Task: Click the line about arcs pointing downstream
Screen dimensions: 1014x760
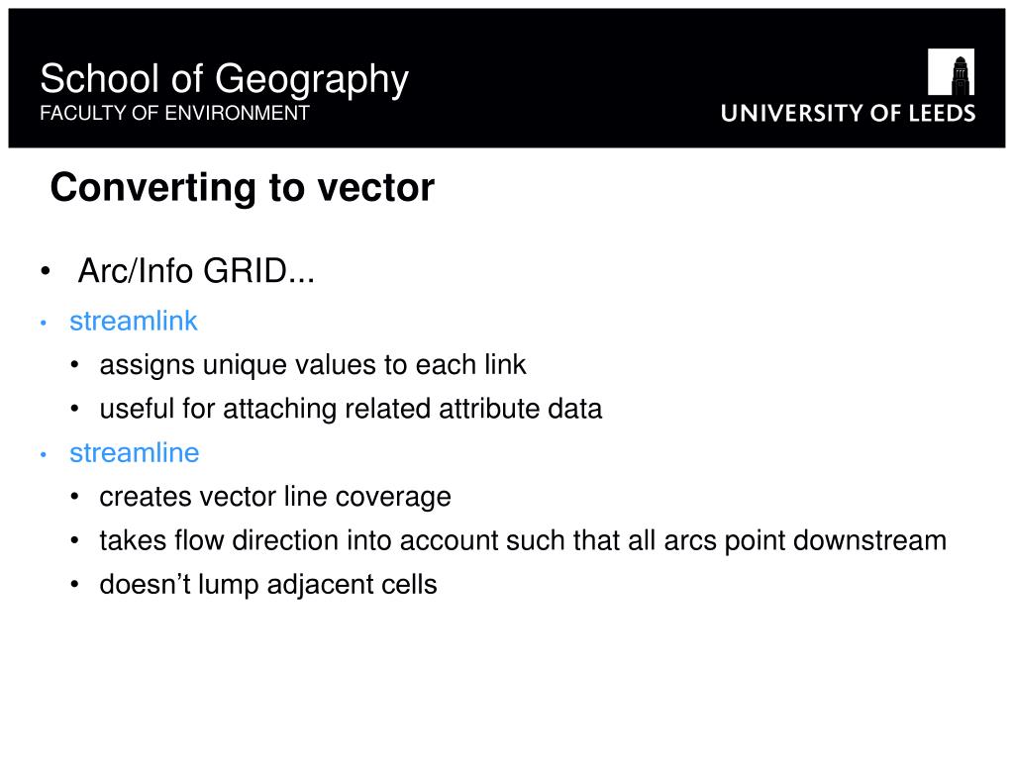Action: click(x=523, y=541)
